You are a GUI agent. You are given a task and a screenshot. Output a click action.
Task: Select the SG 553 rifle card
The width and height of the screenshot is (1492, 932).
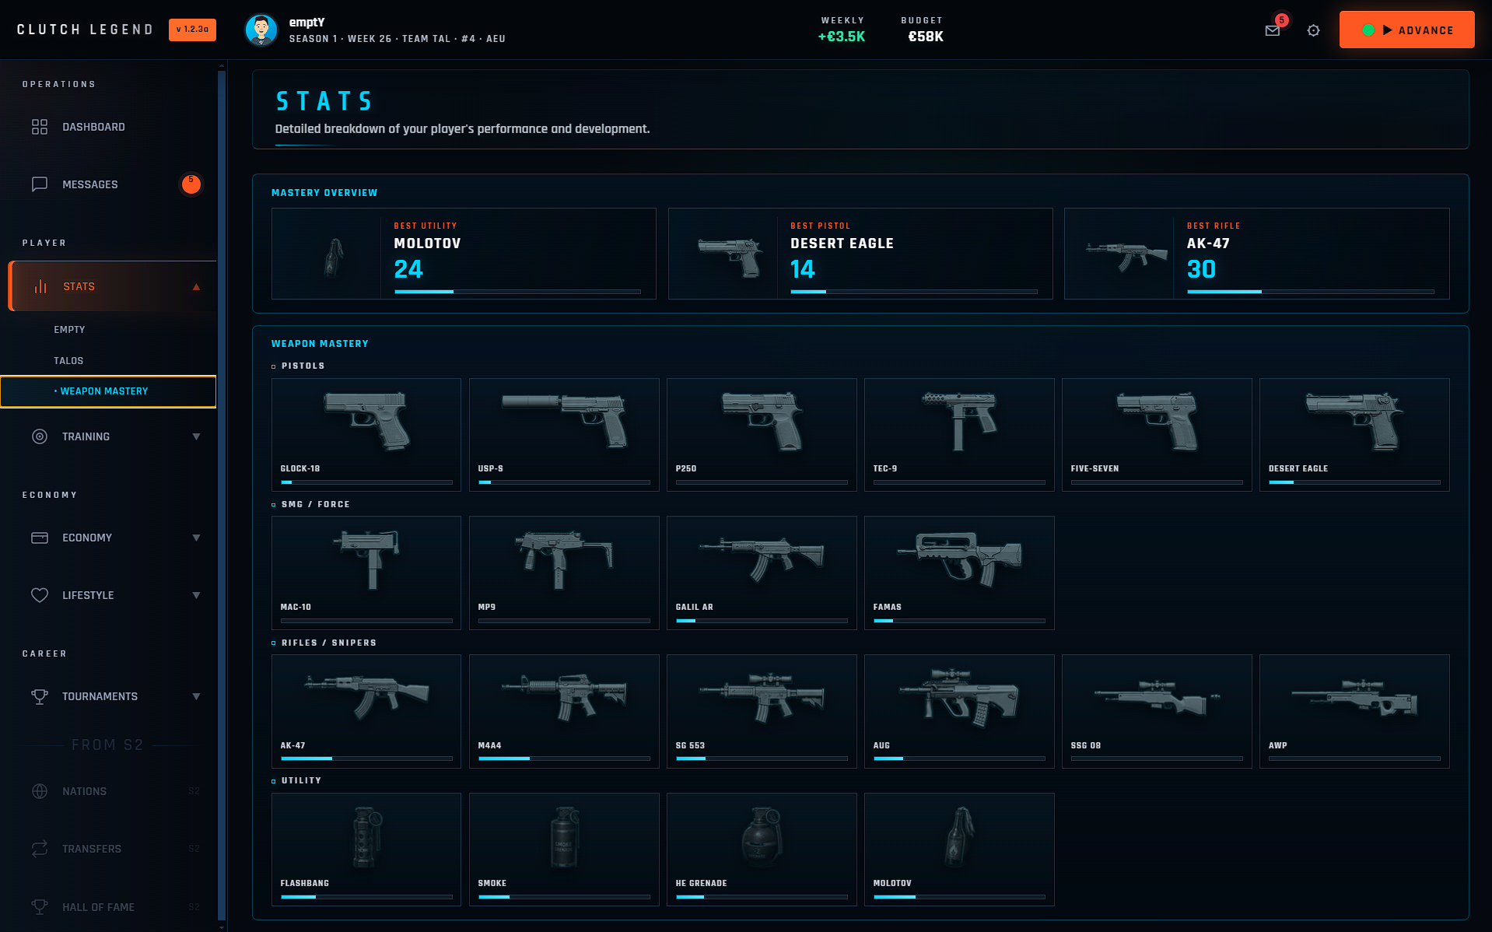click(762, 711)
